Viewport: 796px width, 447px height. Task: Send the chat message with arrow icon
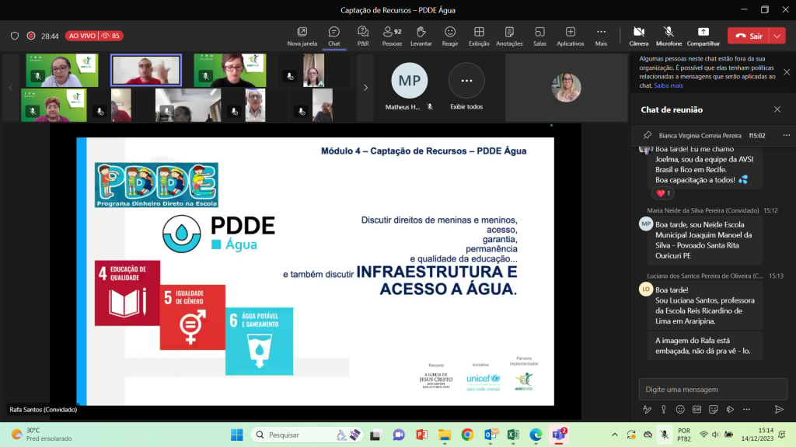click(x=779, y=410)
